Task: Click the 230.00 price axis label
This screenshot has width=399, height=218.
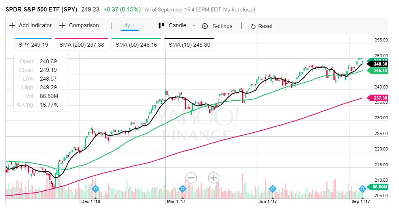Action: click(381, 118)
